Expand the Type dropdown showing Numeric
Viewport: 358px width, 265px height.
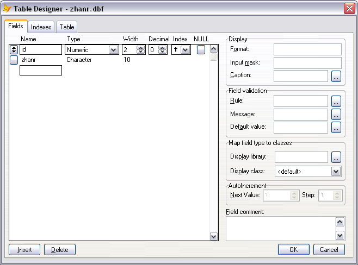tap(113, 49)
